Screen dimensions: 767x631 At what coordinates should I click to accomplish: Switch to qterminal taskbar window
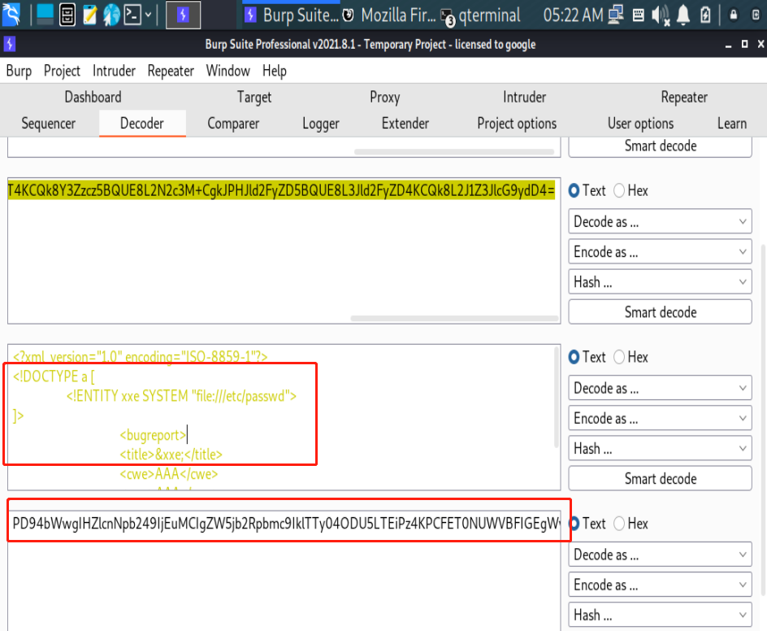[480, 15]
